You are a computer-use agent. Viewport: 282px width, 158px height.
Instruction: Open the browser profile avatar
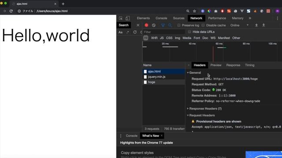click(x=278, y=11)
